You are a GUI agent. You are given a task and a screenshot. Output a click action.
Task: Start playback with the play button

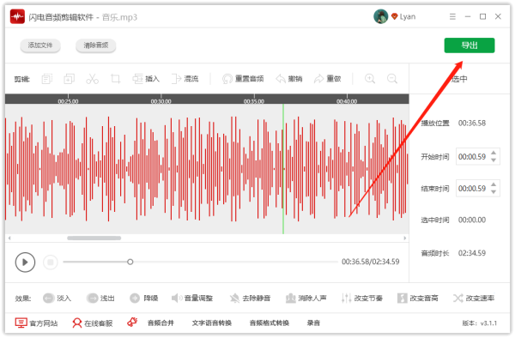pos(25,263)
